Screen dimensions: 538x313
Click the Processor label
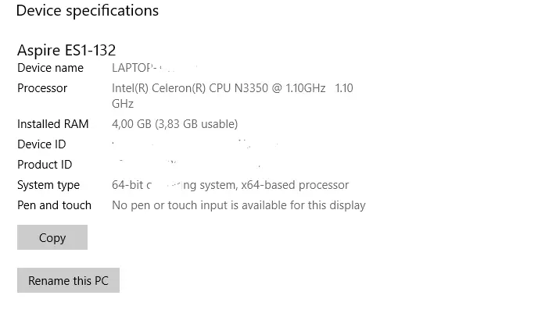(x=42, y=88)
